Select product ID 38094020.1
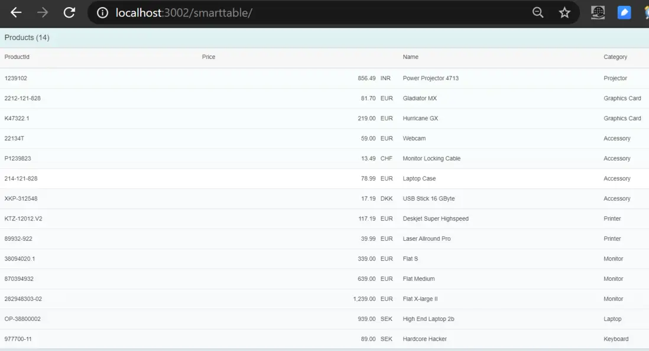The image size is (649, 351). pyautogui.click(x=20, y=258)
